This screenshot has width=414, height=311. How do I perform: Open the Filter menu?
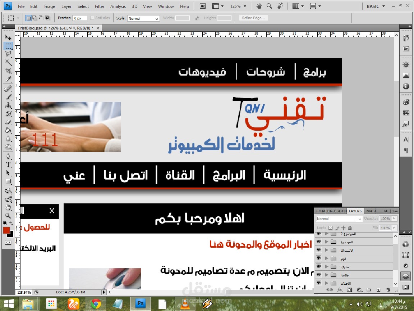100,6
